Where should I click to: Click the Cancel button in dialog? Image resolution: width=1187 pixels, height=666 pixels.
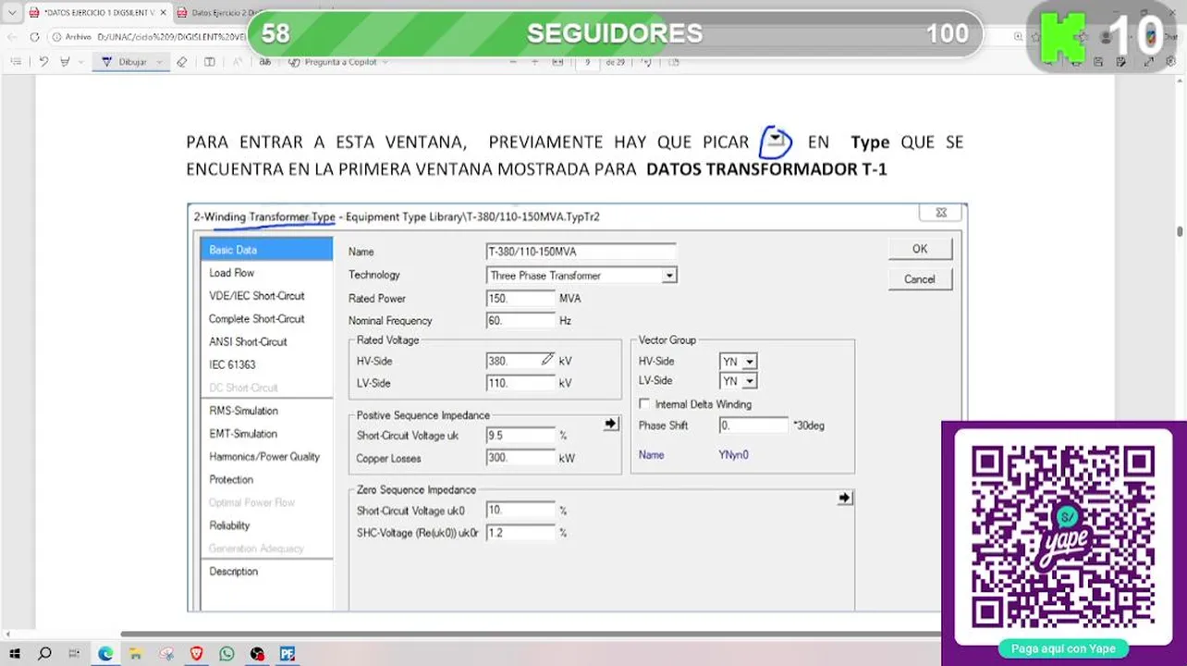pos(920,279)
